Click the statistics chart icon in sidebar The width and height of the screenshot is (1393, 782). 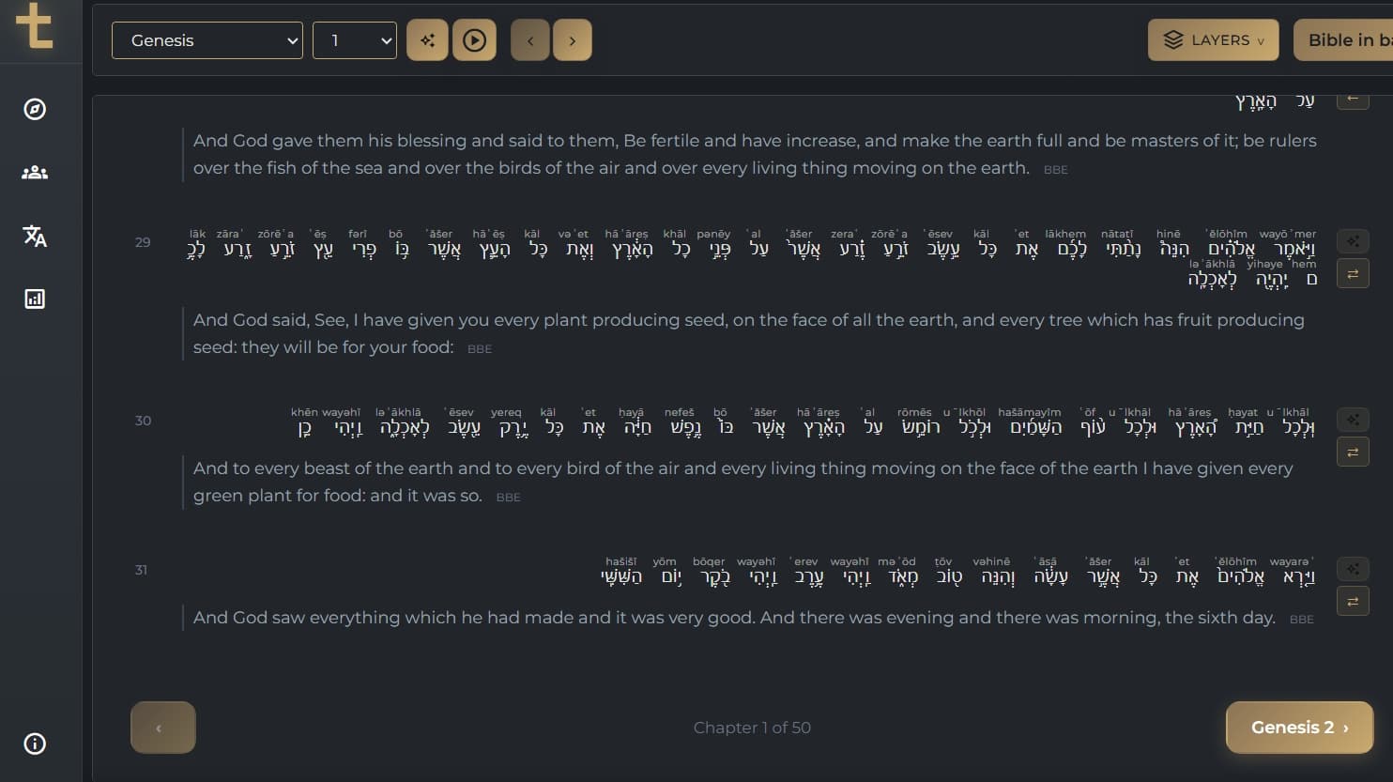click(35, 299)
